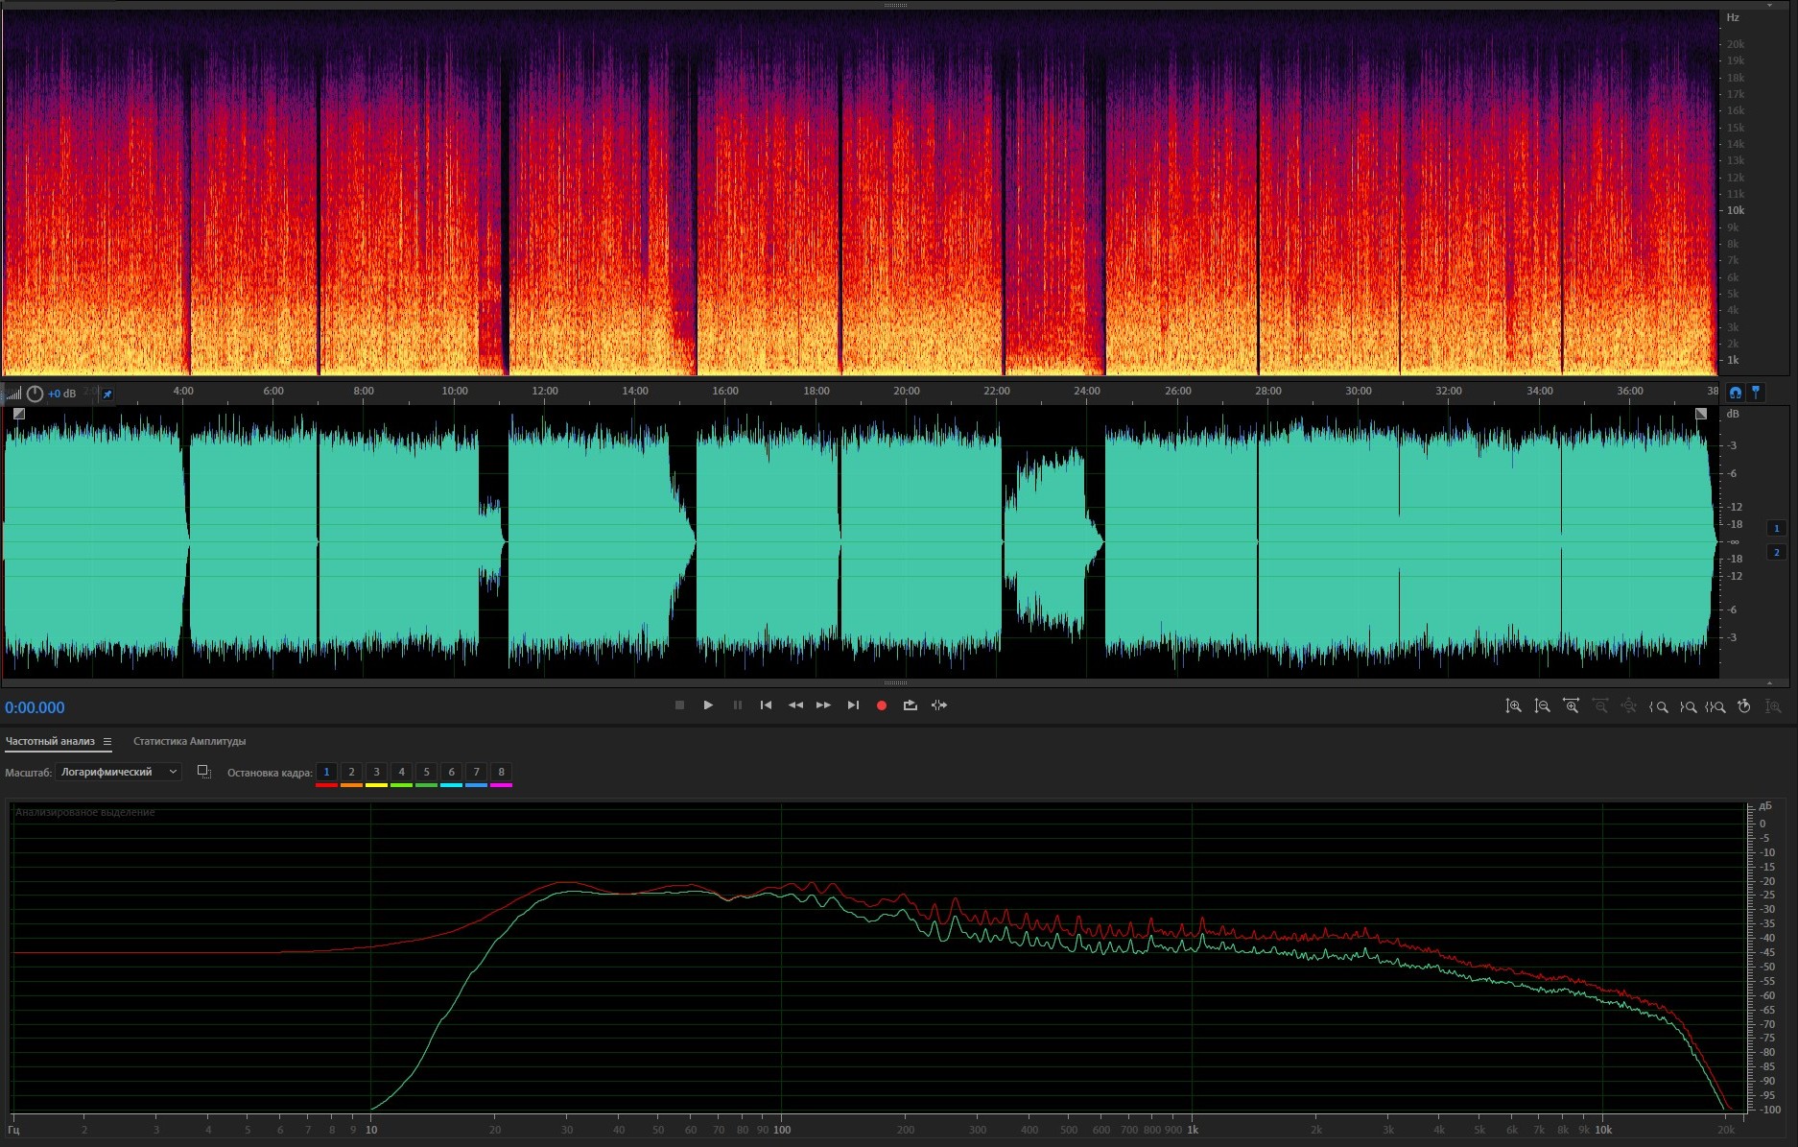Open the Масштаб Логарифмический dropdown
Image resolution: width=1798 pixels, height=1147 pixels.
[118, 772]
